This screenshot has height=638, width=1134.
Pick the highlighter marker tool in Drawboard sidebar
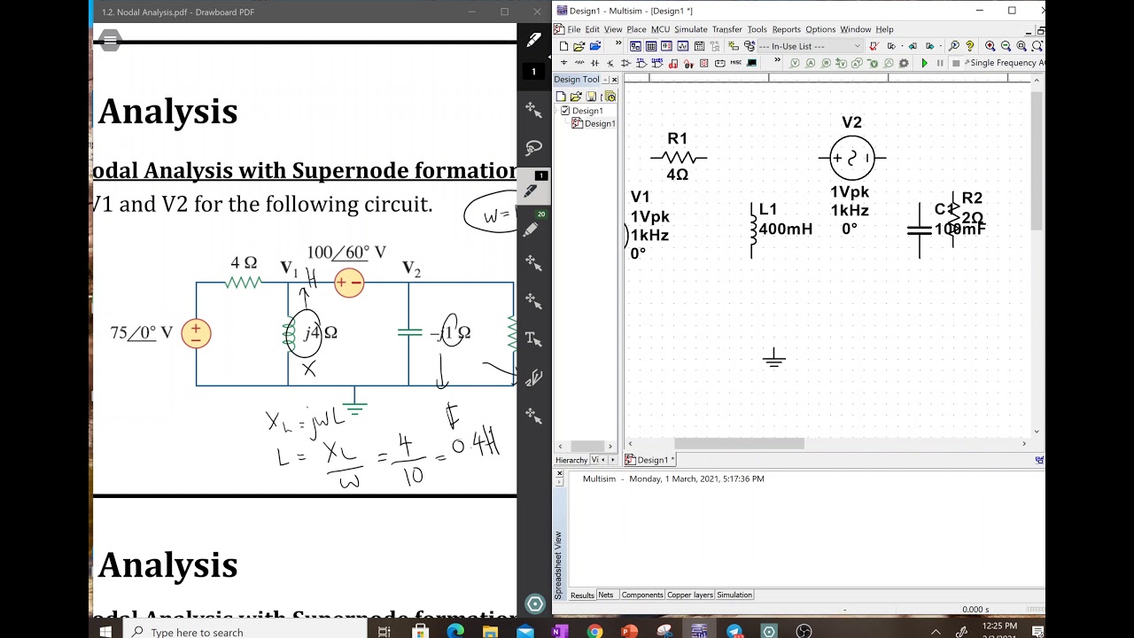pyautogui.click(x=532, y=230)
